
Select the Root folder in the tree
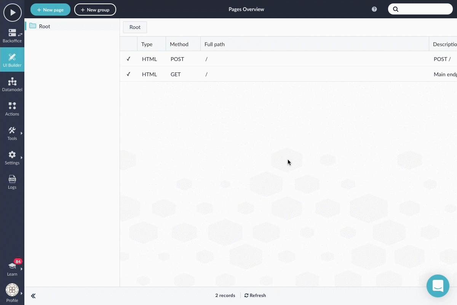tap(45, 26)
